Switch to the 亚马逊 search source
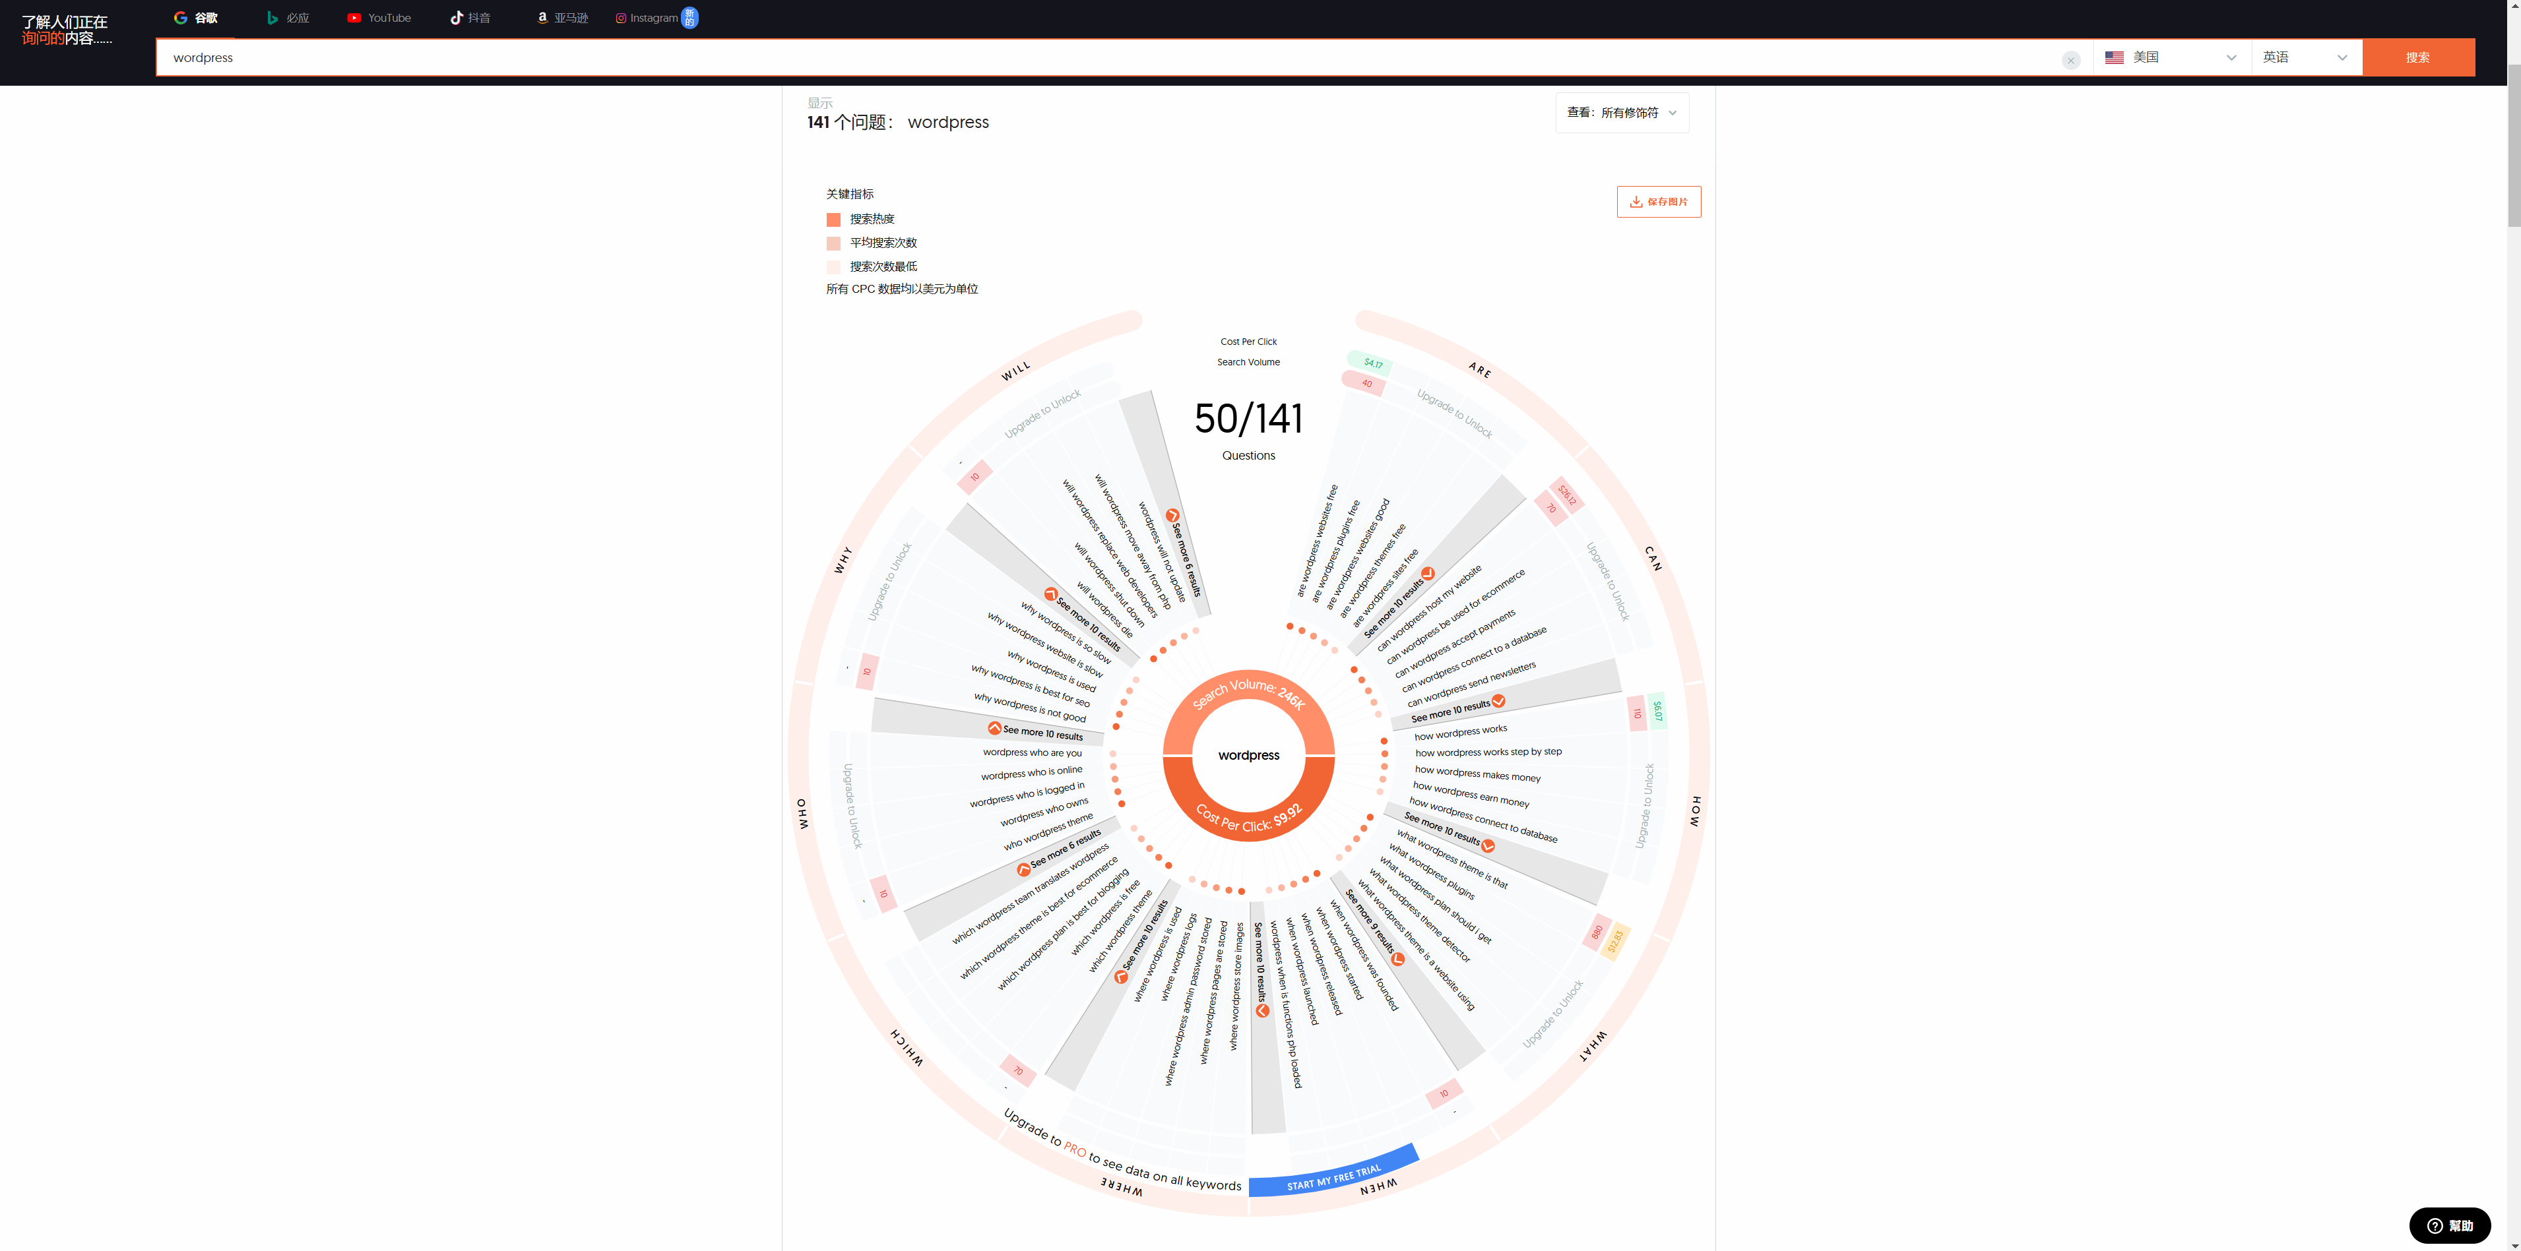The width and height of the screenshot is (2521, 1251). point(561,16)
